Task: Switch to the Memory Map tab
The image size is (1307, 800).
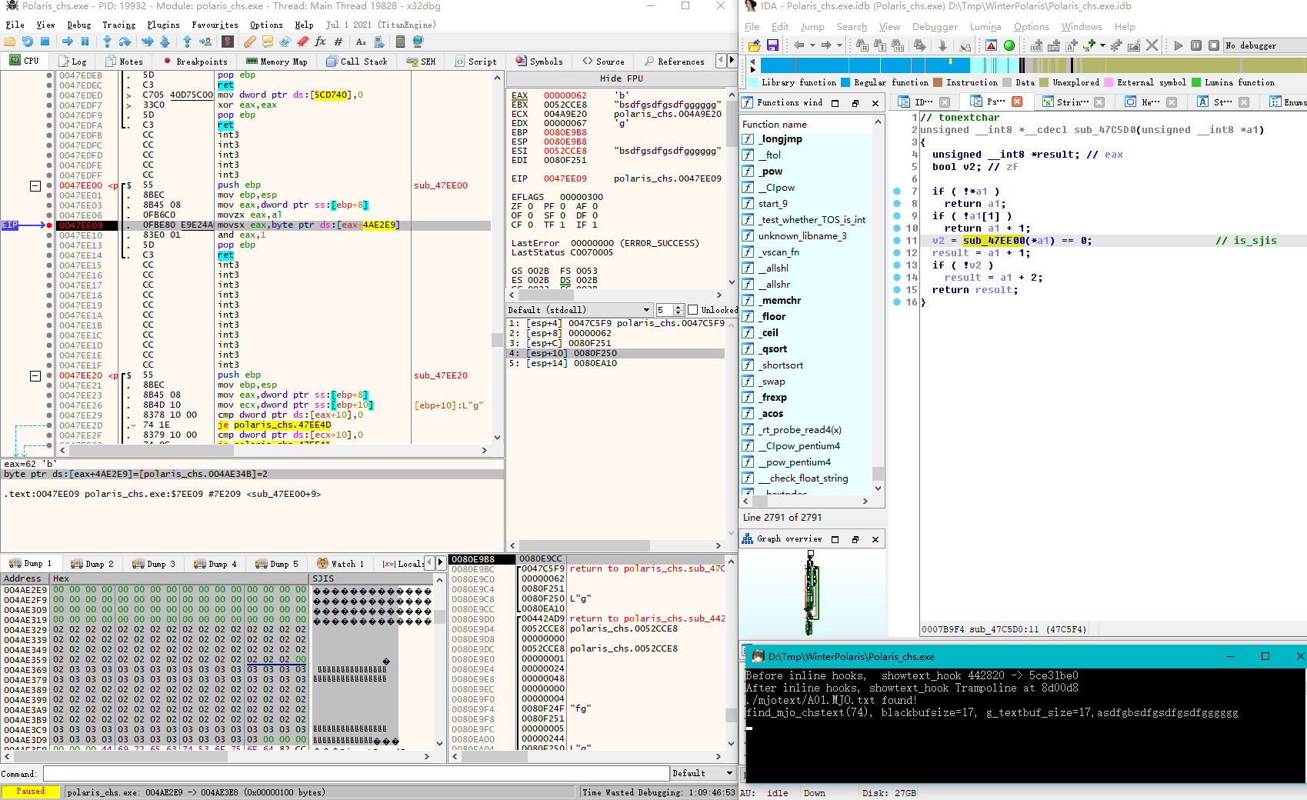Action: tap(276, 62)
